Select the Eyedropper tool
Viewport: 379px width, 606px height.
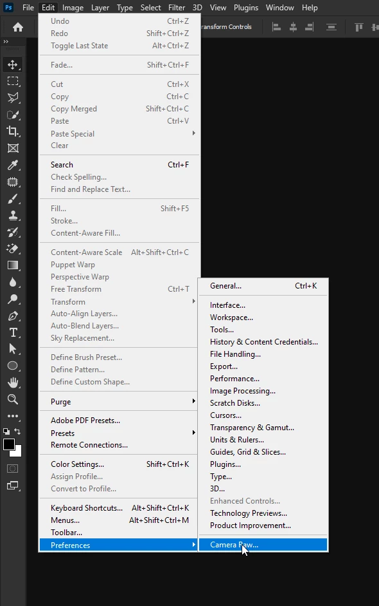13,165
